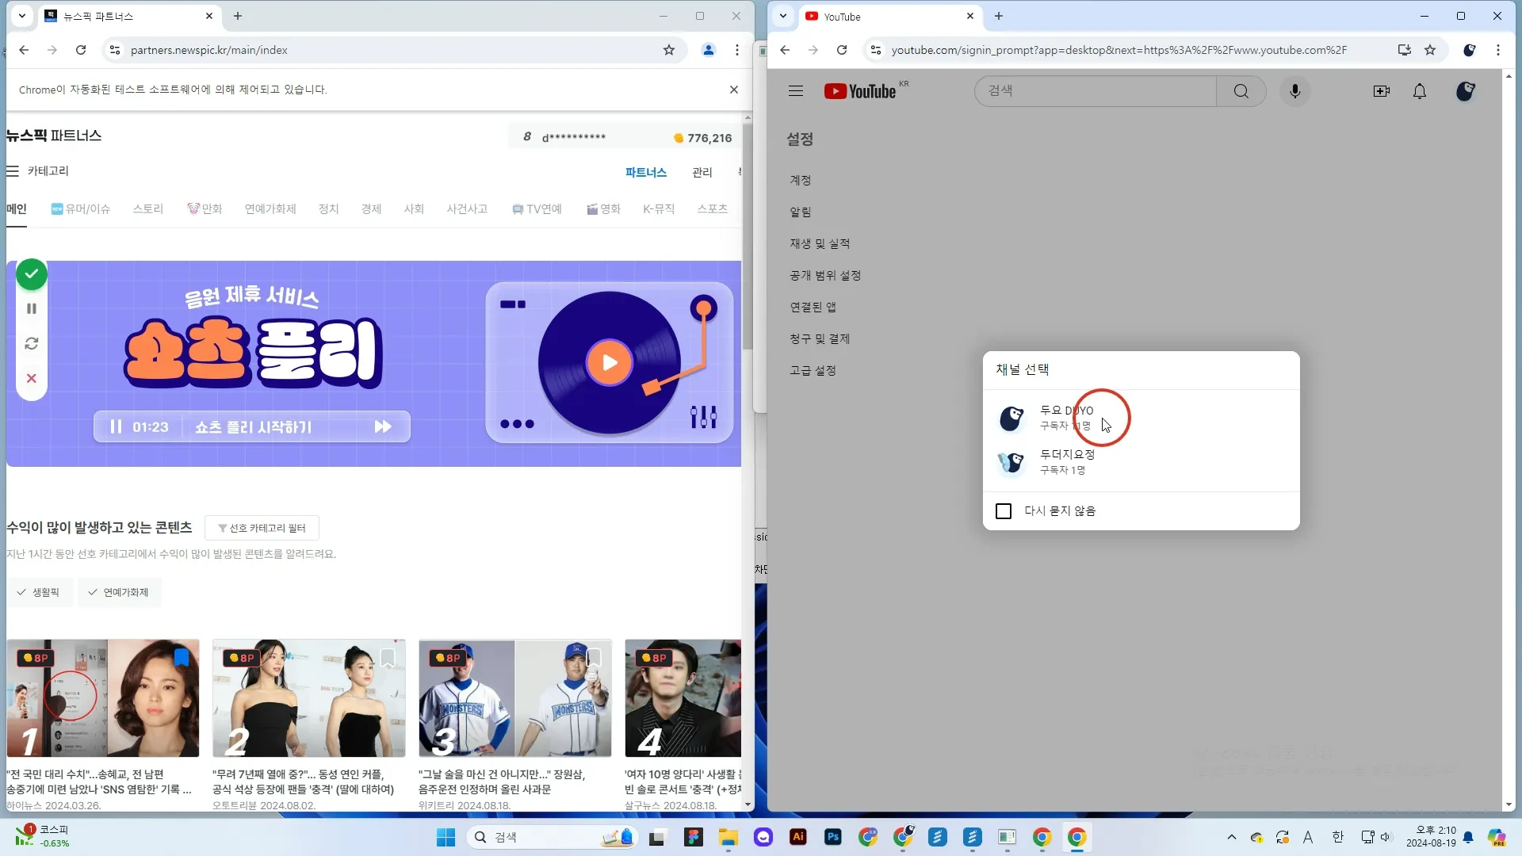Activate YouTube voice search microphone

(1295, 91)
